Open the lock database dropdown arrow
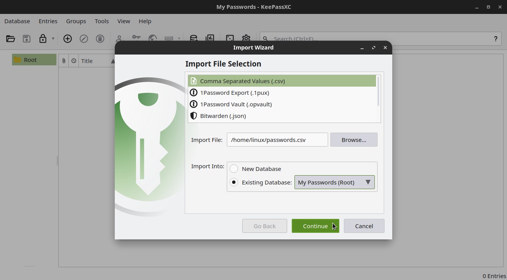The height and width of the screenshot is (280, 507). [53, 39]
